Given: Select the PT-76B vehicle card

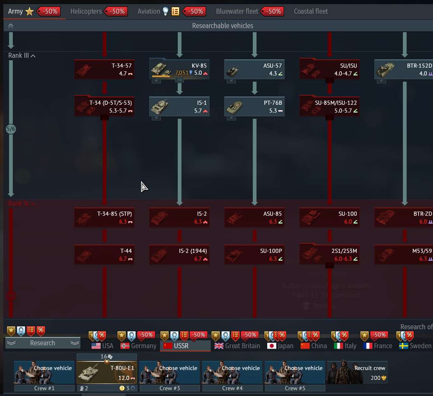Looking at the screenshot, I should 254,106.
